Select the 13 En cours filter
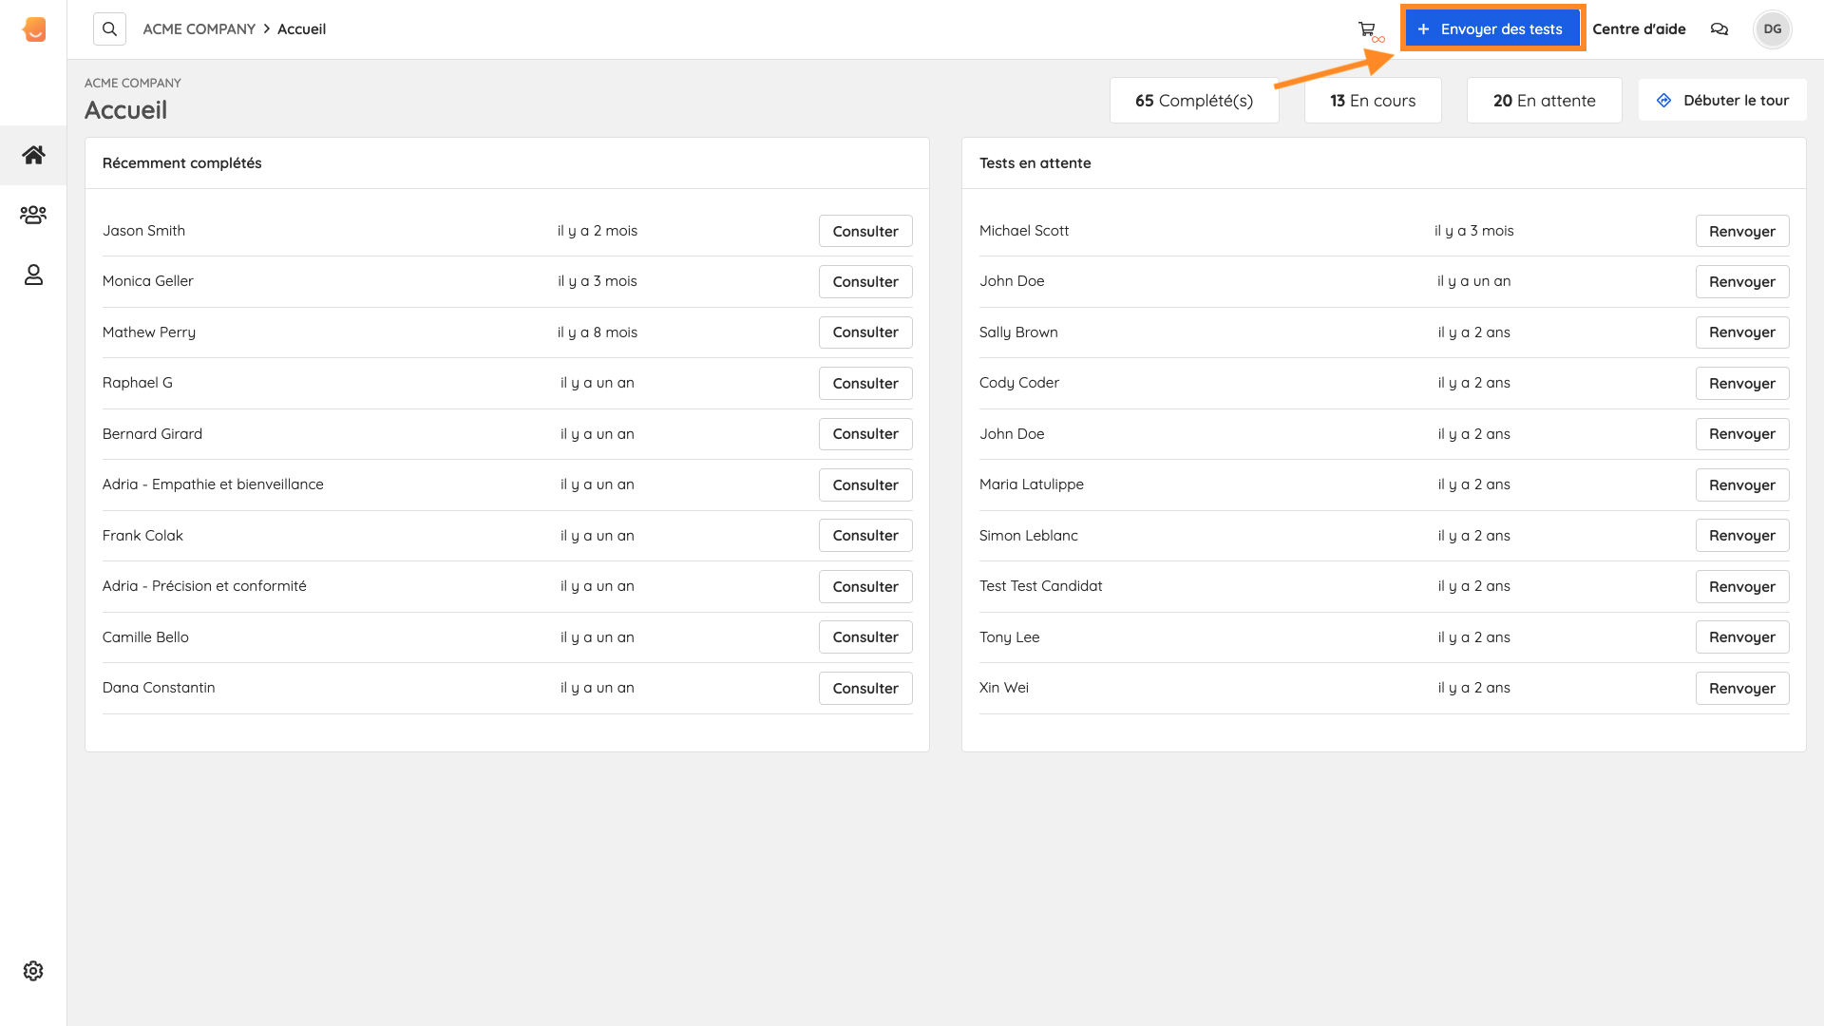 coord(1373,101)
